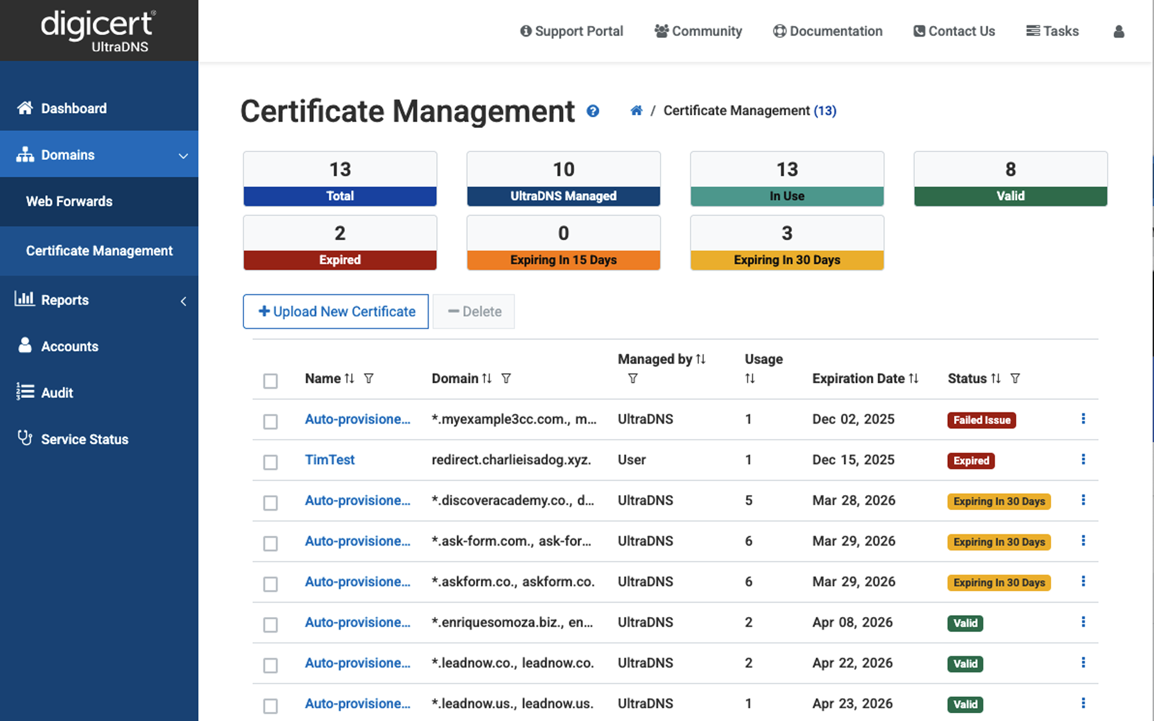The width and height of the screenshot is (1154, 721).
Task: Click the Dec 02, 2025 expiration date
Action: pyautogui.click(x=853, y=419)
